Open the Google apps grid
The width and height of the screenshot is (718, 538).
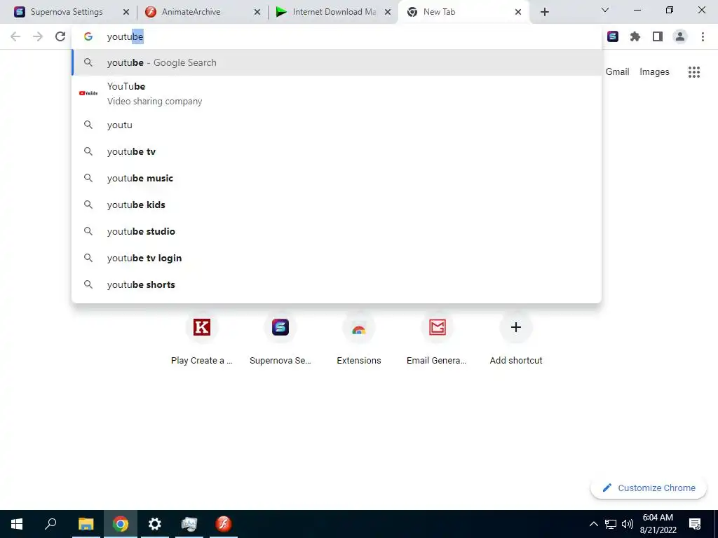[693, 72]
